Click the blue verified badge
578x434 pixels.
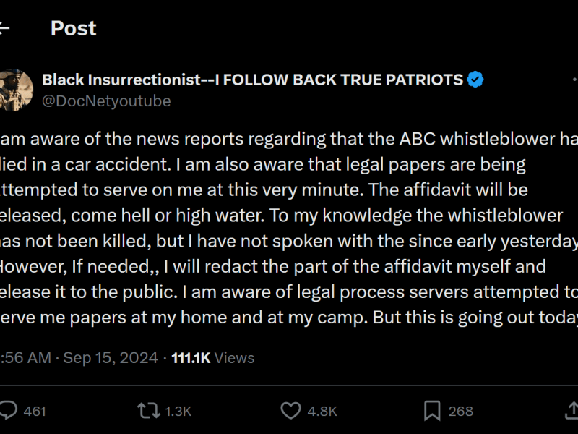475,80
